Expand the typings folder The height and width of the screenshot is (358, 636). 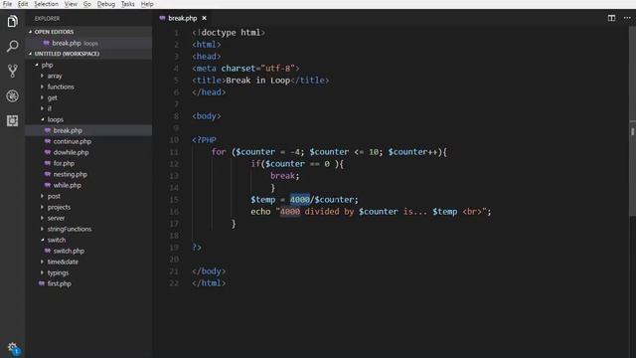pyautogui.click(x=42, y=272)
